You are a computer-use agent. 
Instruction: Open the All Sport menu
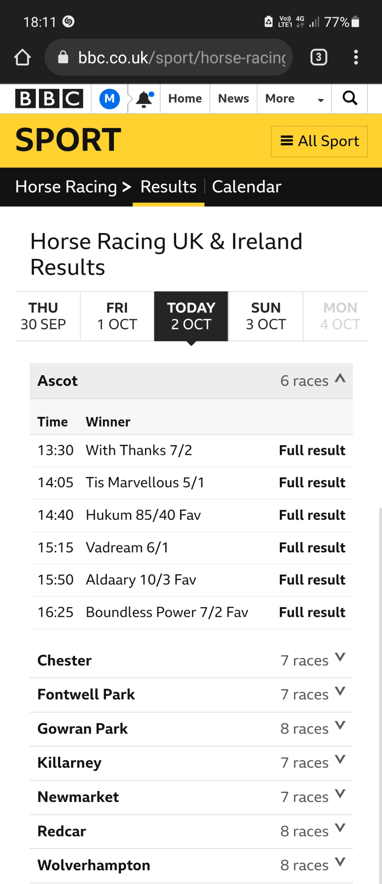point(319,141)
